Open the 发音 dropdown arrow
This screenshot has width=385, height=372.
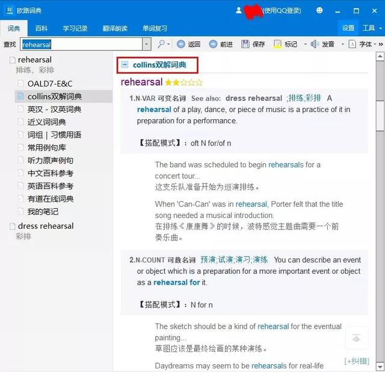click(x=343, y=44)
